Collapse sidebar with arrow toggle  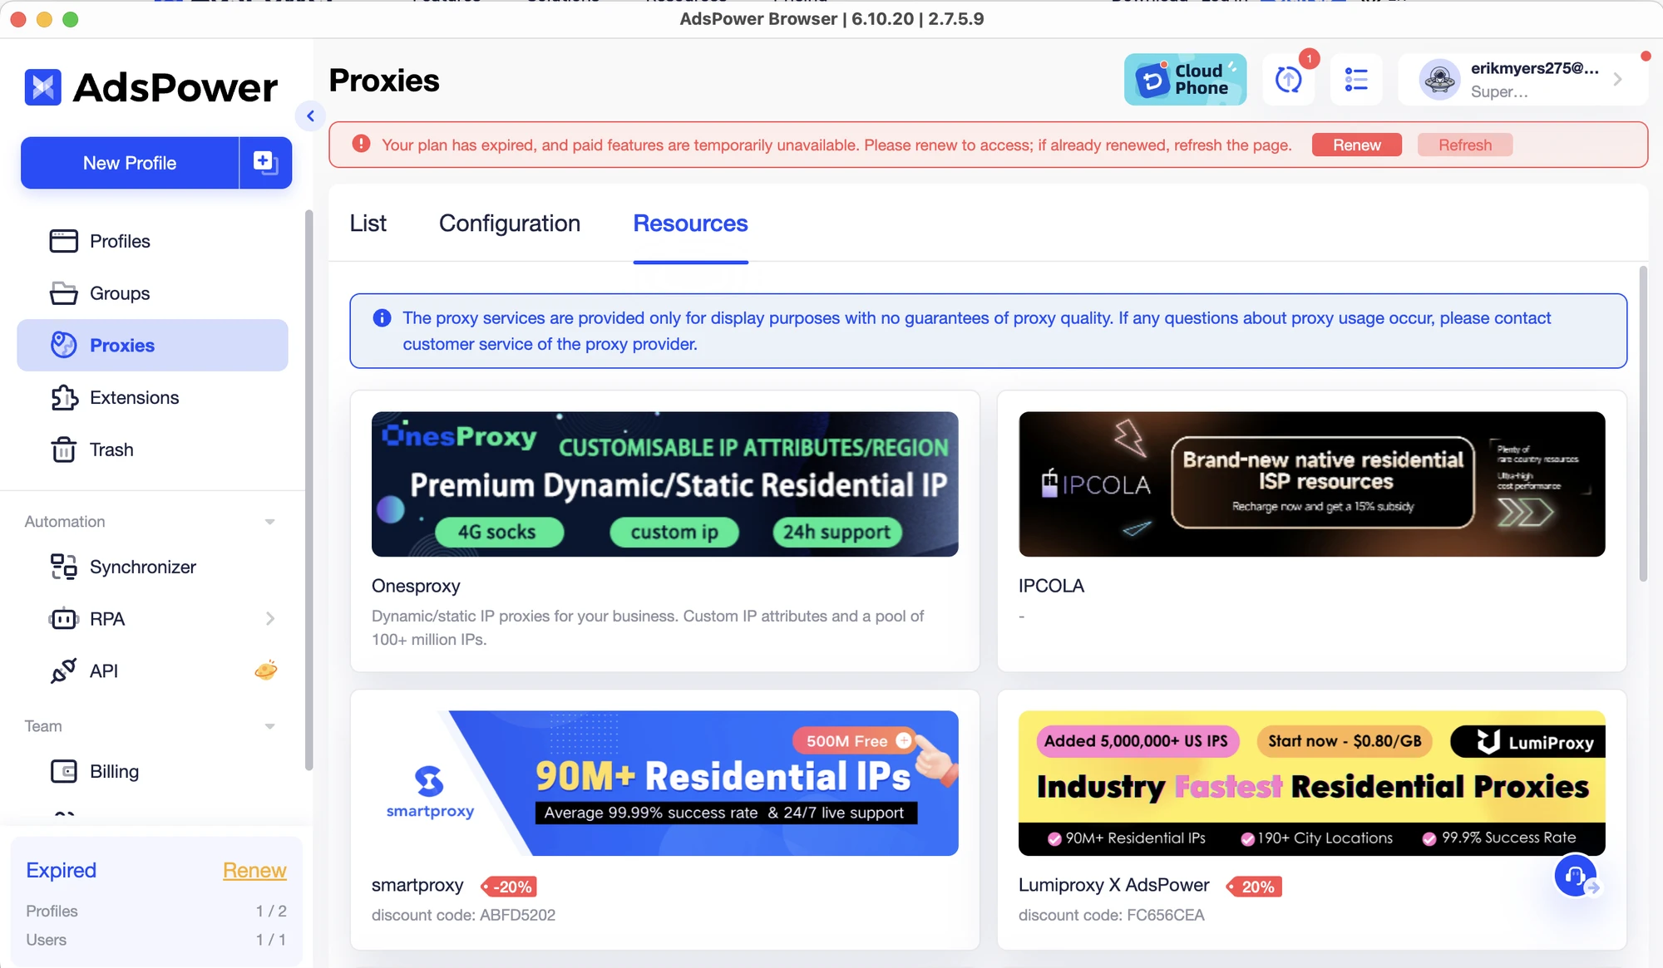click(310, 116)
